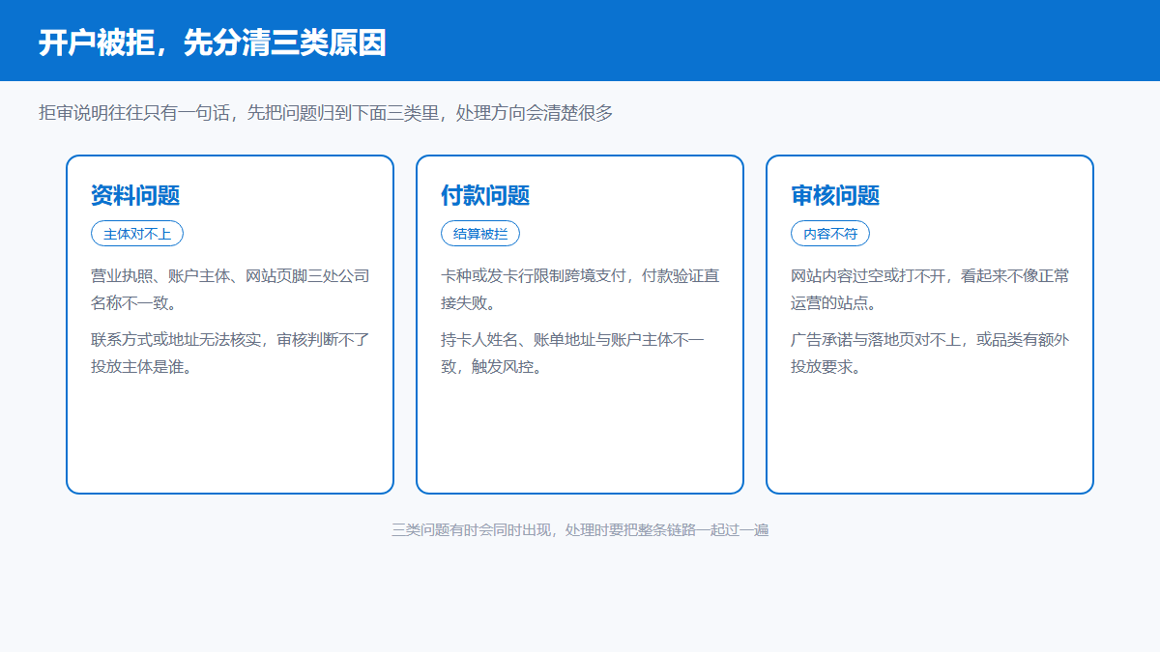1160x652 pixels.
Task: Select the paragraph starting 持卡人姓名、账单地址
Action: point(573,354)
